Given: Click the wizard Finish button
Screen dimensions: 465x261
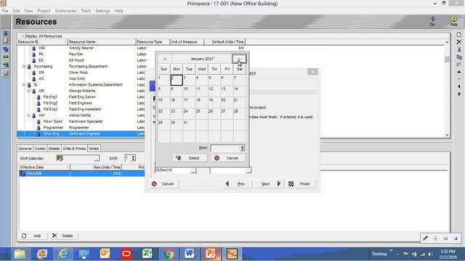Looking at the screenshot, I should tap(301, 183).
